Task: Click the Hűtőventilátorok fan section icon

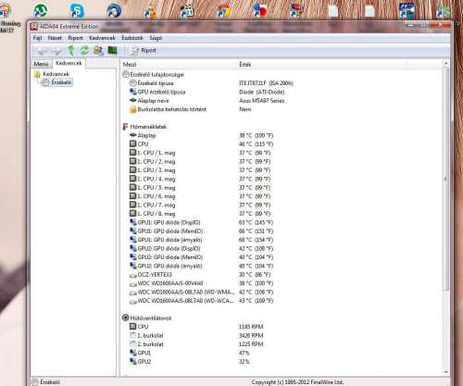Action: click(x=126, y=318)
